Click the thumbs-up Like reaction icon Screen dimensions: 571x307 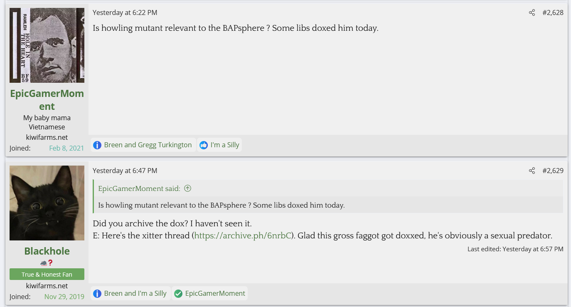[x=204, y=145]
